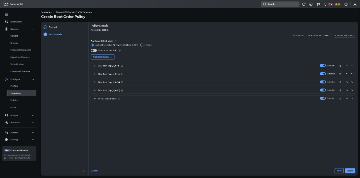Expand SAN Boot (fcp_lif_01a) row
The height and width of the screenshot is (178, 360).
click(95, 66)
